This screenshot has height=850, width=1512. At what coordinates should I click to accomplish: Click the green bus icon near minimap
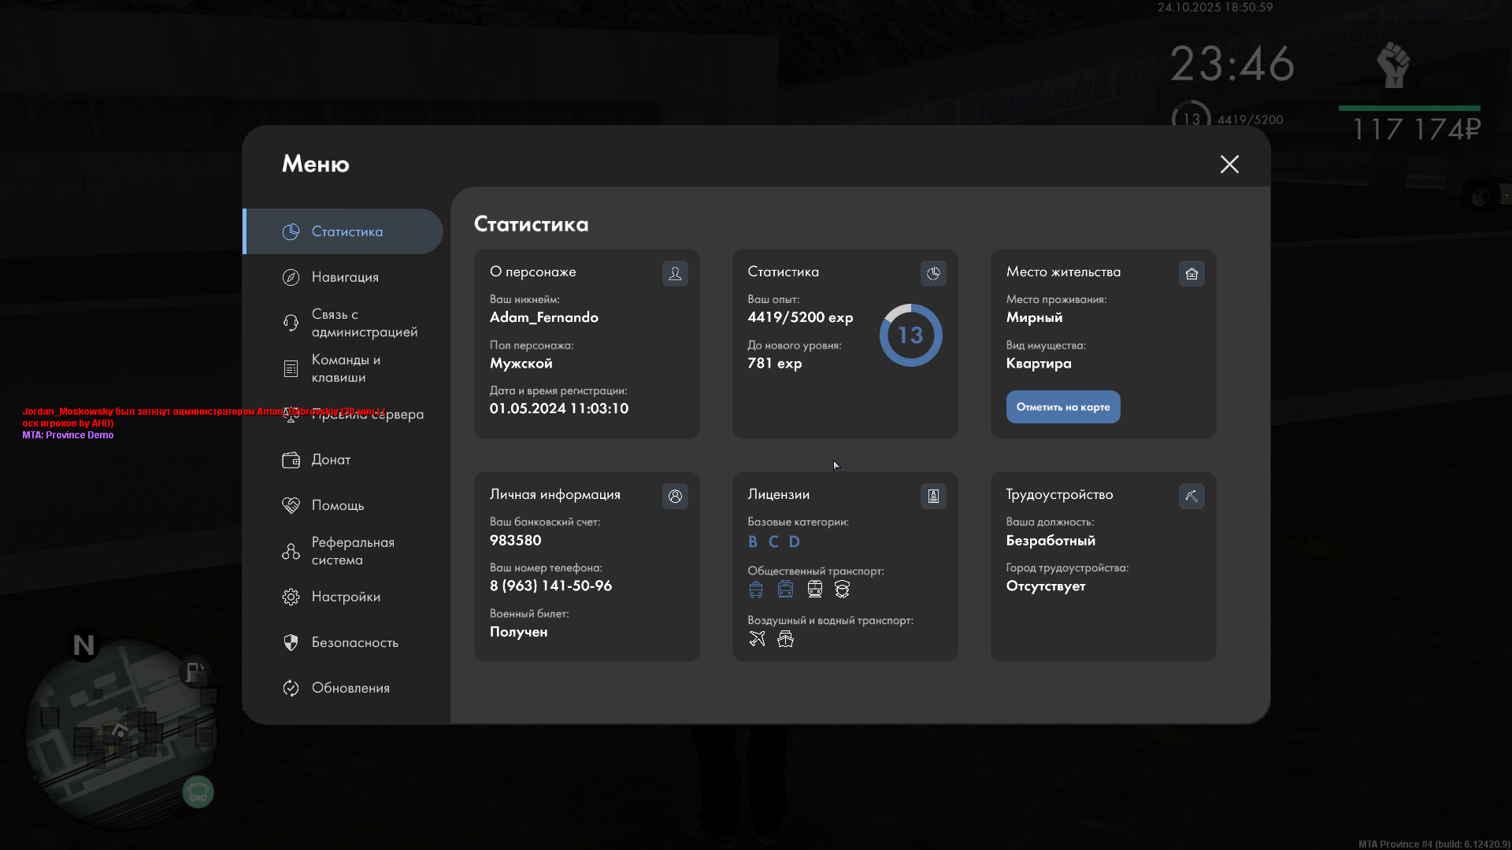coord(198,792)
